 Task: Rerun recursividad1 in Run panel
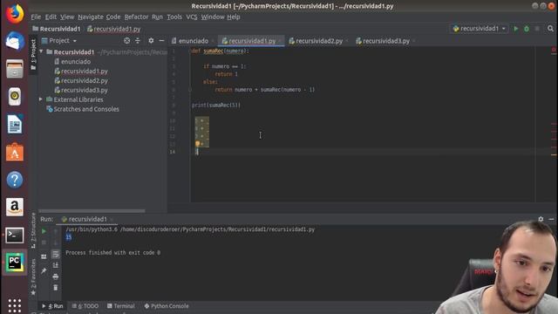click(44, 231)
